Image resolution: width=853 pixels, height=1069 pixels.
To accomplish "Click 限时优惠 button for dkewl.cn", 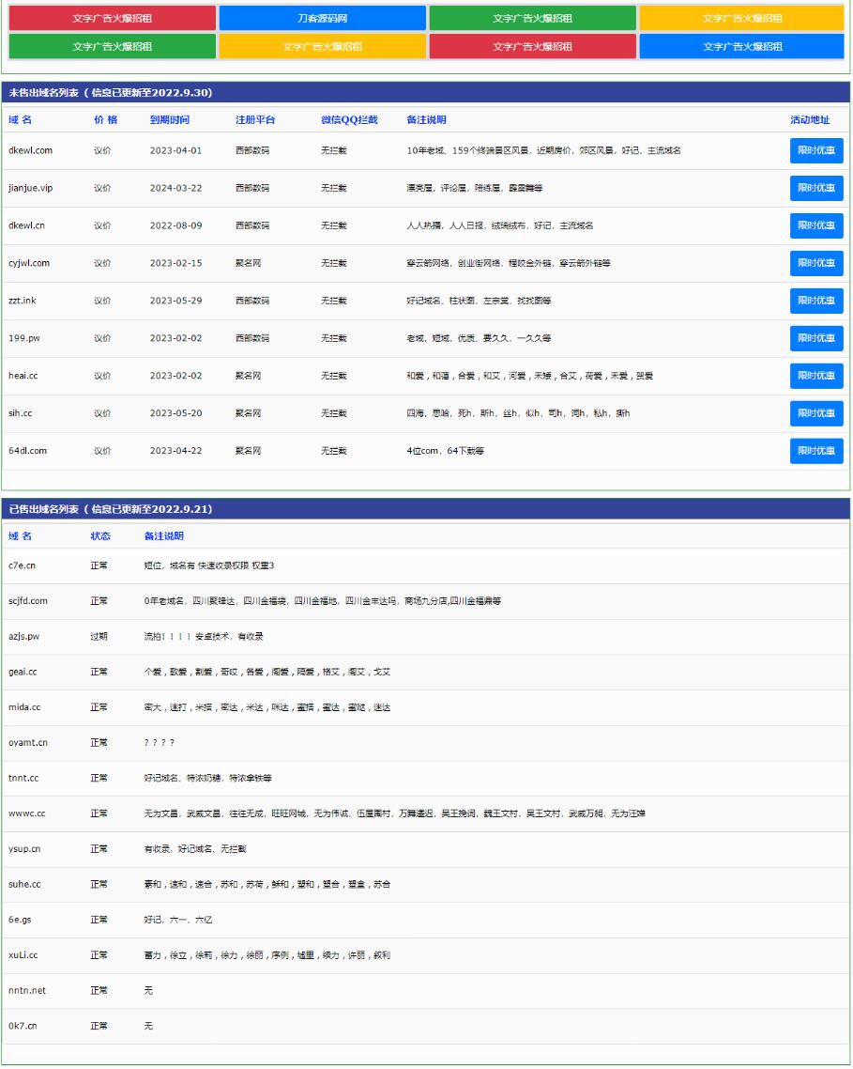I will [815, 225].
